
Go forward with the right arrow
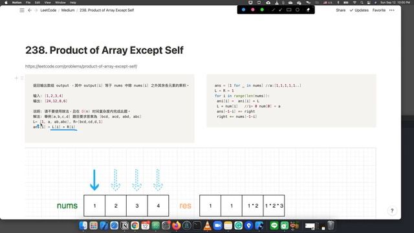click(36, 10)
